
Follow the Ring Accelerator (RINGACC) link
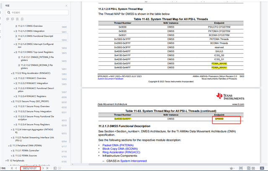(121, 152)
